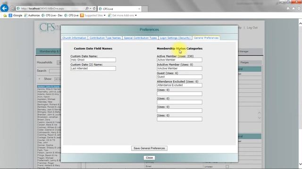The height and width of the screenshot is (169, 302).
Task: Close the CFS Live browser tab
Action: pos(139,9)
